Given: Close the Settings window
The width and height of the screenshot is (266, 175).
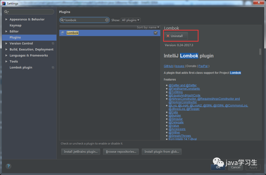Looking at the screenshot, I should pyautogui.click(x=259, y=2).
